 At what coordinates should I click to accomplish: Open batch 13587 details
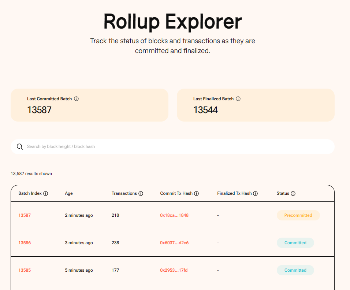(x=25, y=215)
